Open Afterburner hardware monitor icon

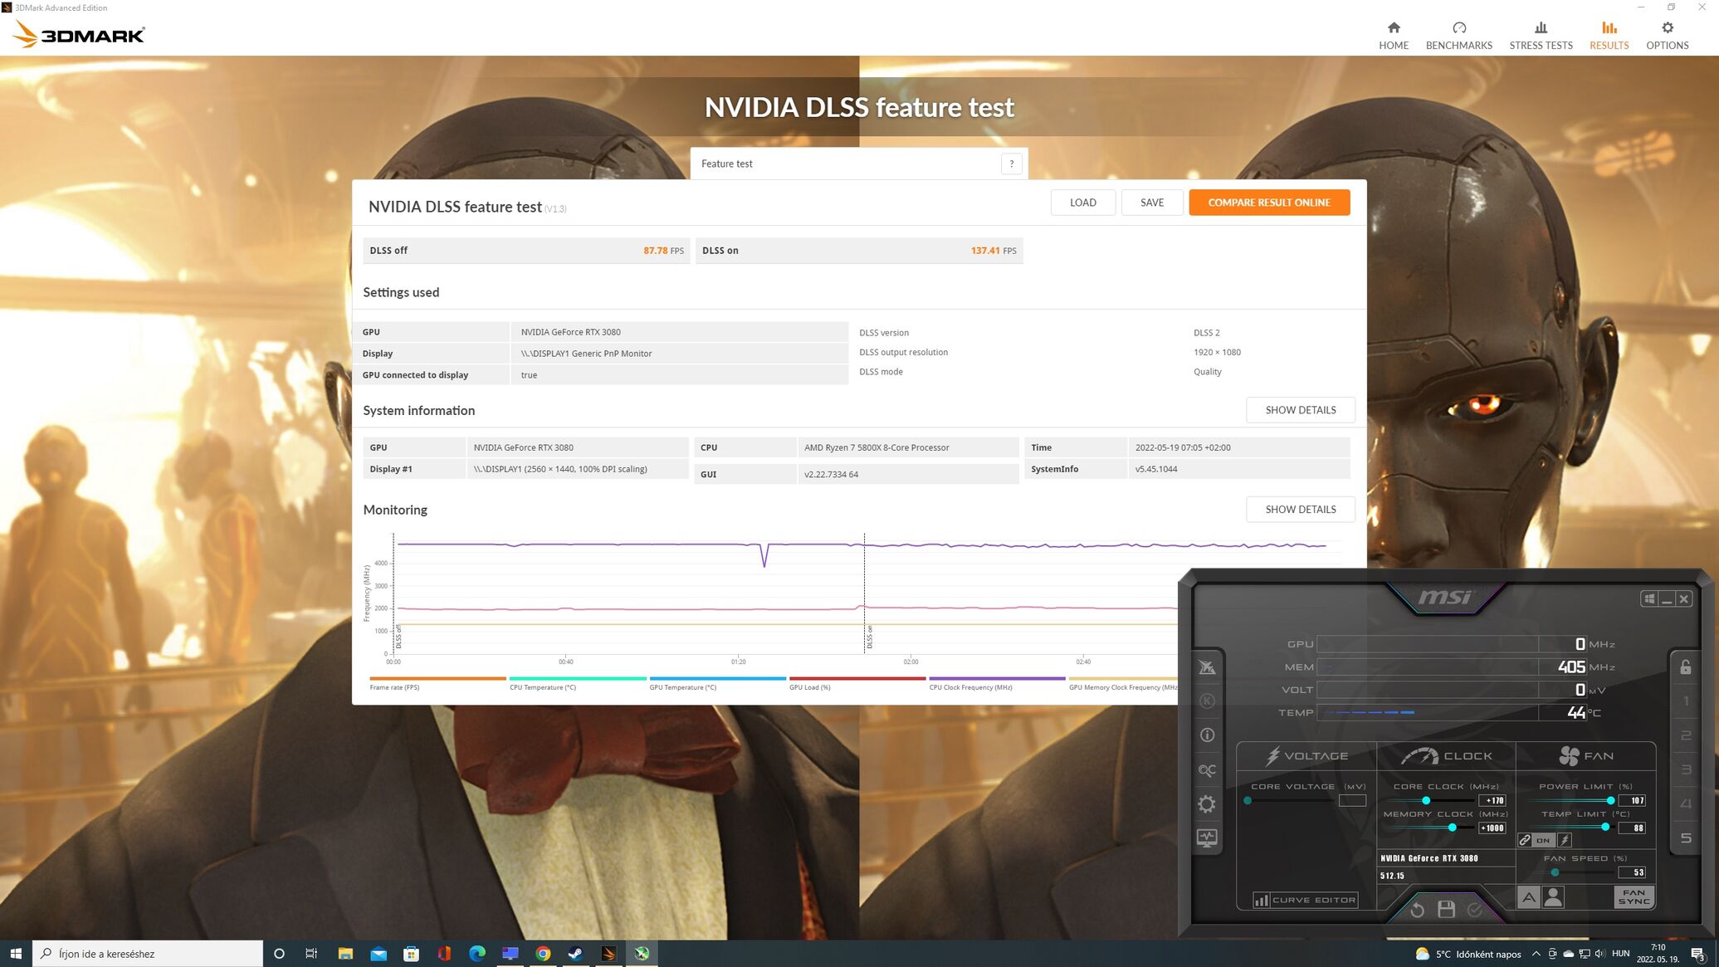point(1207,838)
